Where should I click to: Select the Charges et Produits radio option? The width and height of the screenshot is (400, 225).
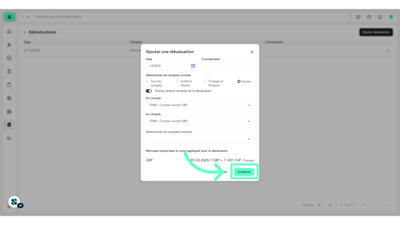point(205,81)
